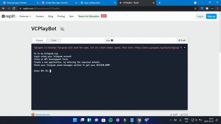Click the TgCrypto missing warning line

106,48
